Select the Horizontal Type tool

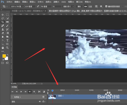click(x=7, y=40)
